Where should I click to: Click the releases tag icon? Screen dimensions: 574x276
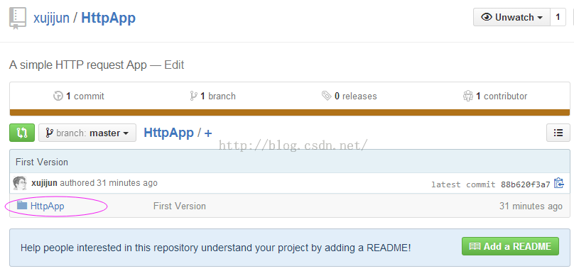tap(327, 96)
